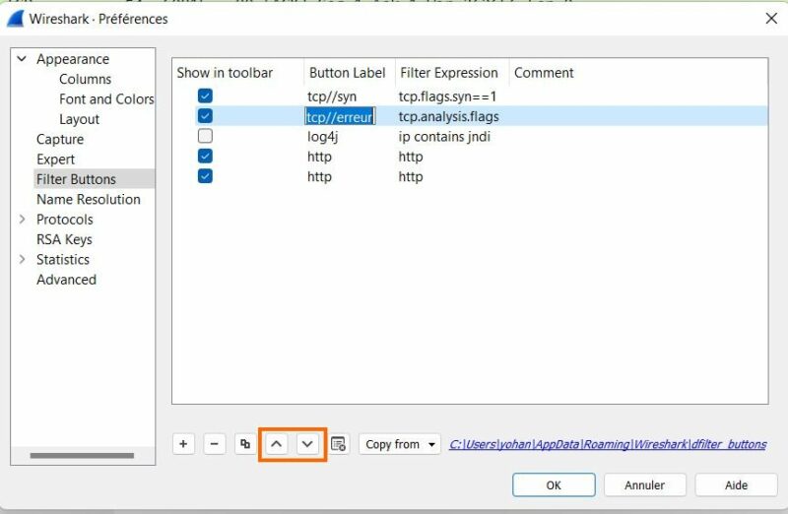The height and width of the screenshot is (514, 788).
Task: Close the Préférences dialog
Action: tap(771, 19)
